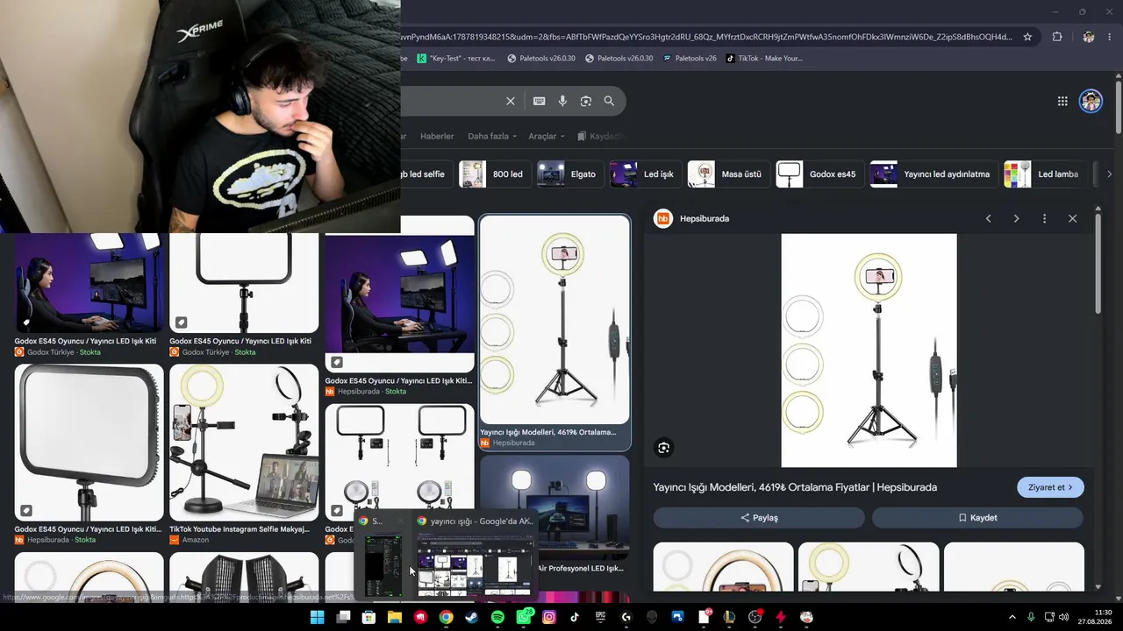
Task: Clear the Google search box text
Action: tap(511, 101)
